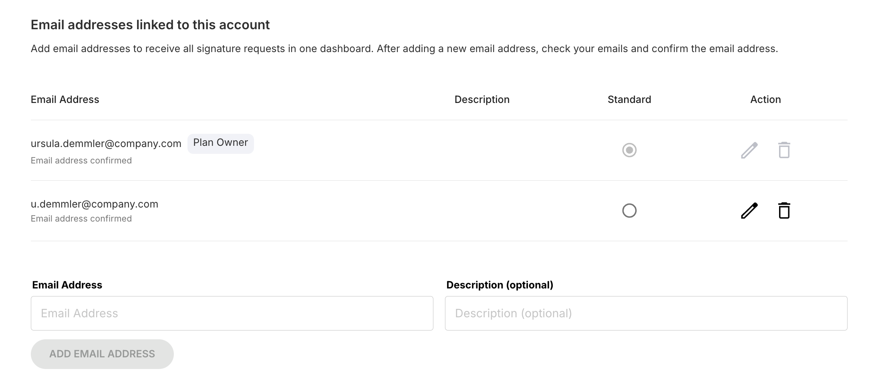Click the heading about linked email addresses
The width and height of the screenshot is (886, 387).
point(150,25)
